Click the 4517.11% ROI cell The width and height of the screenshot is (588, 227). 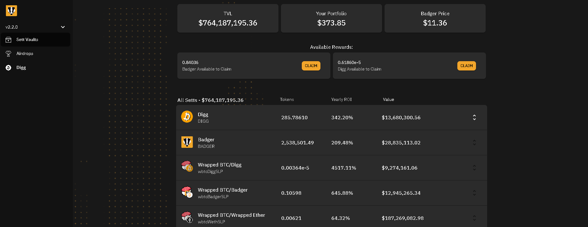(x=344, y=168)
